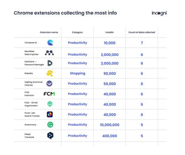The height and width of the screenshot is (155, 185).
Task: Click the Shopping category for Rabatta
Action: click(77, 73)
